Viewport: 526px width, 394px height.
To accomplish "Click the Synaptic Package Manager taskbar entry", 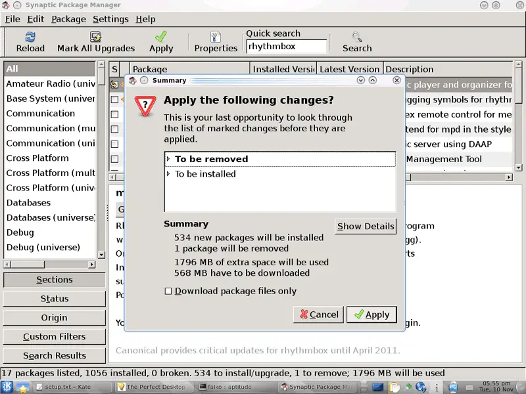I will click(318, 387).
